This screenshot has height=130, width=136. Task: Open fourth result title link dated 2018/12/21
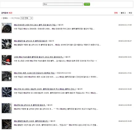35,73
